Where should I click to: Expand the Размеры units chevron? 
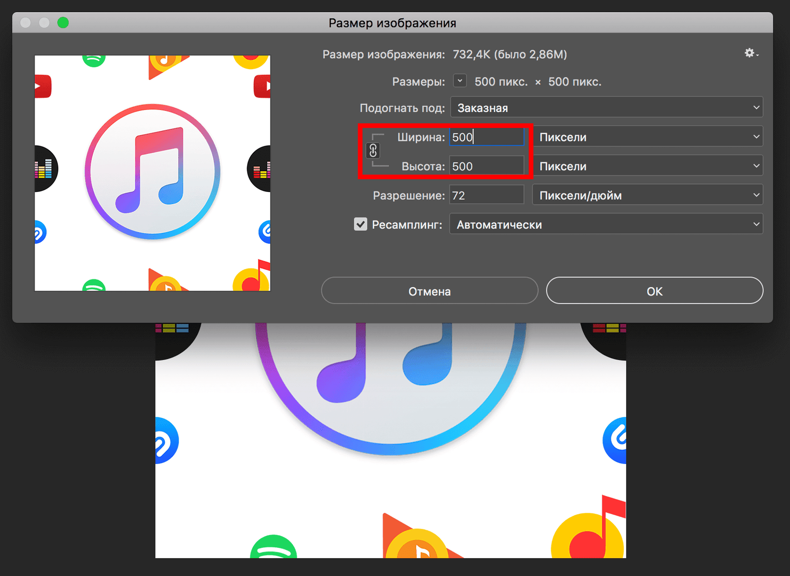tap(460, 81)
